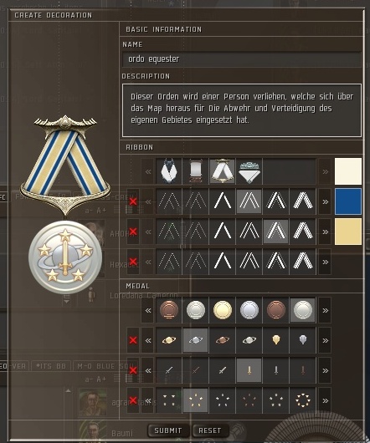
Task: Show next ribbon shapes with right arrows
Action: point(325,171)
